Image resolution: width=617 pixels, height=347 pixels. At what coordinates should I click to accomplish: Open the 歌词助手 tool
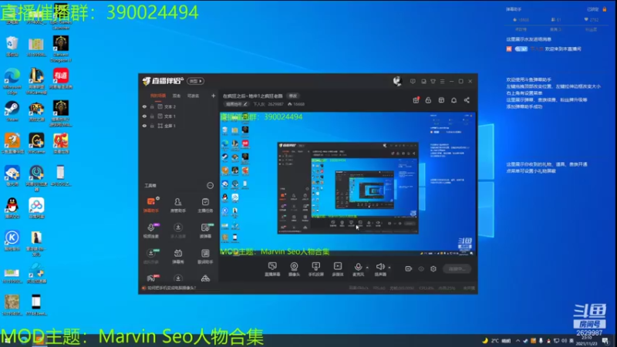tap(205, 256)
